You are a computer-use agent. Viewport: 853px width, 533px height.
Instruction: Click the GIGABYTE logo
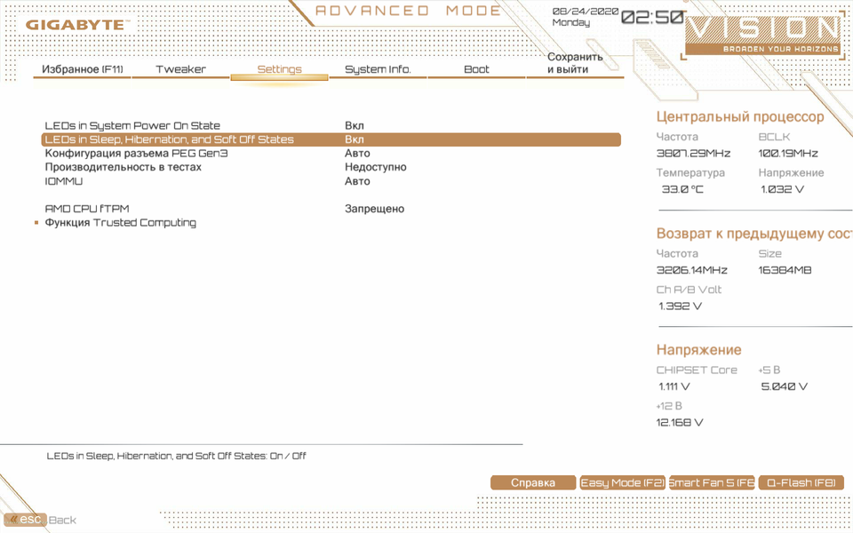point(77,25)
